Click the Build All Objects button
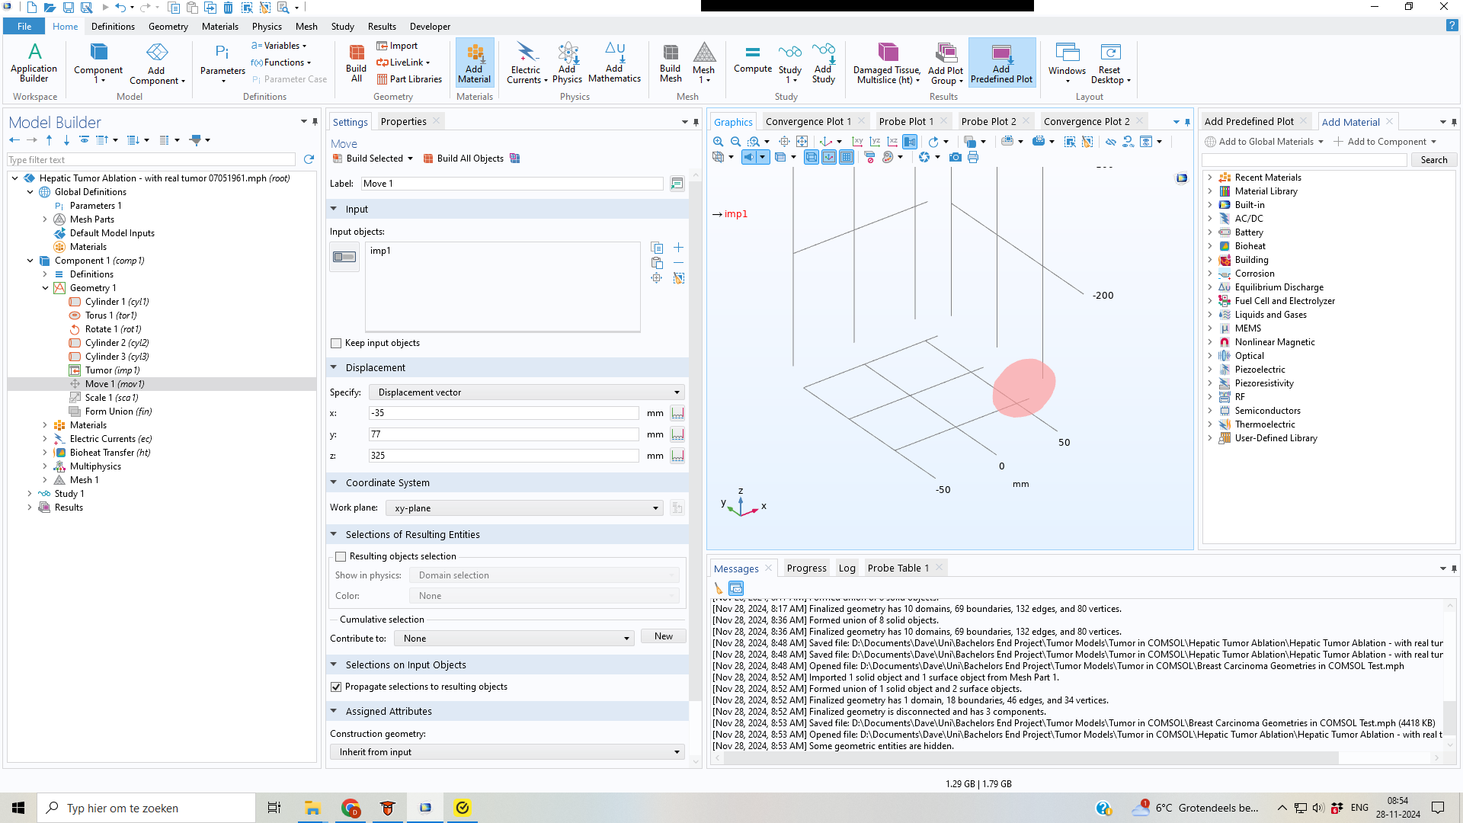1463x823 pixels. (463, 159)
